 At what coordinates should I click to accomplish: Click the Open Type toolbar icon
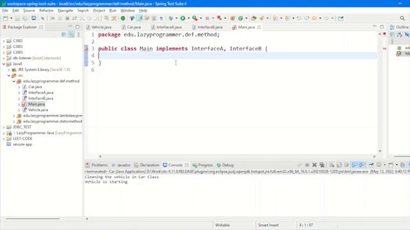click(254, 19)
